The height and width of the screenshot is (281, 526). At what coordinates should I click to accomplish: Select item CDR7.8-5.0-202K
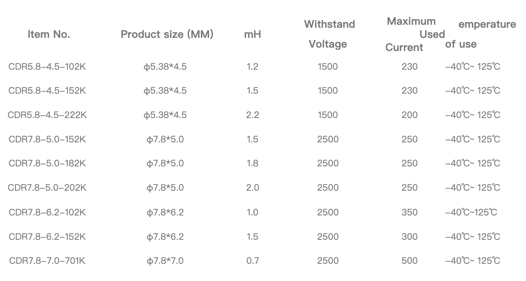pyautogui.click(x=47, y=188)
